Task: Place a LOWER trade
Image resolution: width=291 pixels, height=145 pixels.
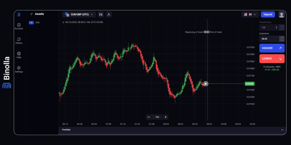Action: (x=272, y=59)
